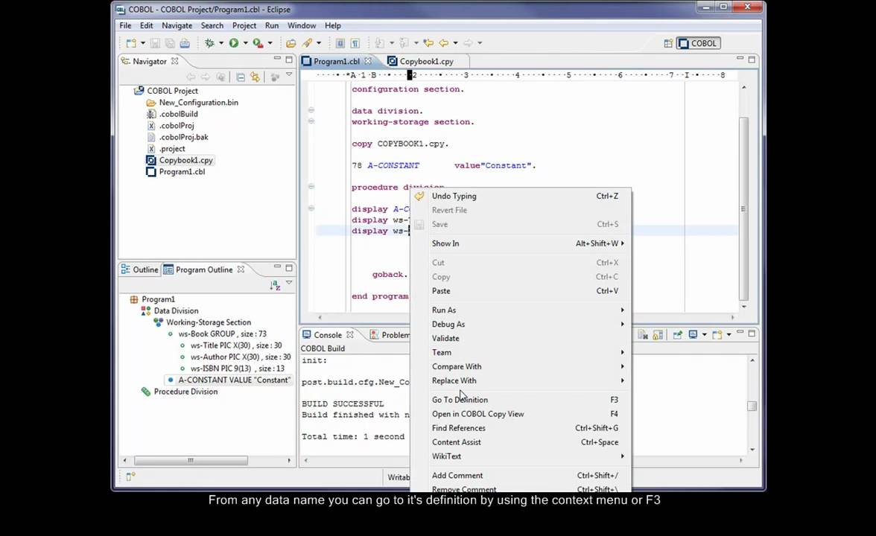Select the COBOL perspective button
The height and width of the screenshot is (536, 876).
coord(699,43)
